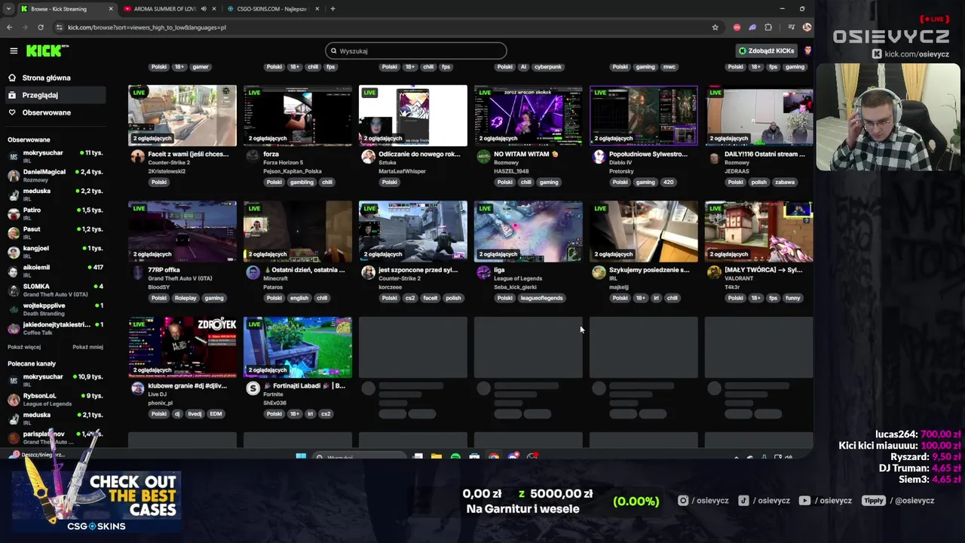Click the ShEx036 channel avatar
Screen dimensions: 965x543
coord(253,388)
